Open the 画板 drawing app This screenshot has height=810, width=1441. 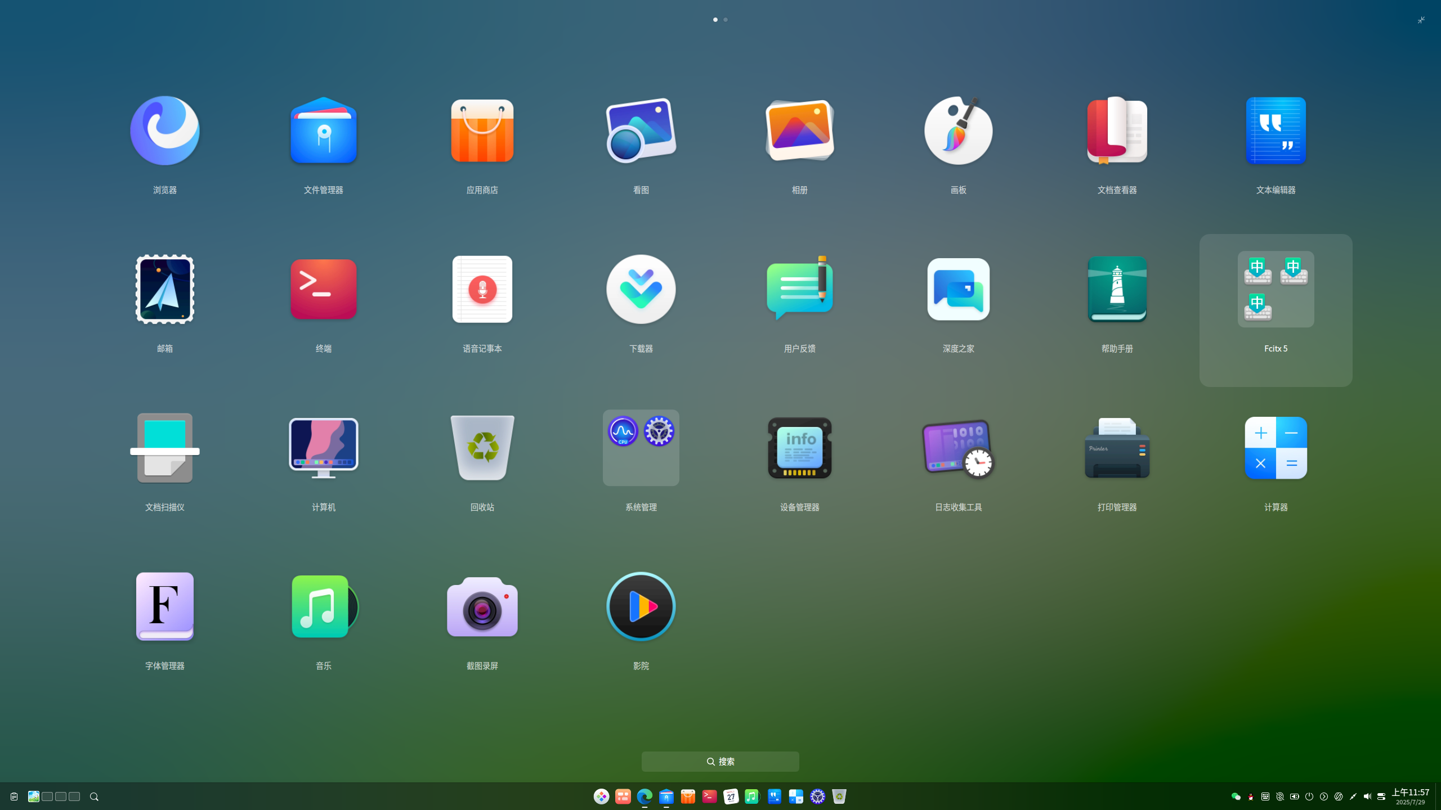pyautogui.click(x=958, y=130)
